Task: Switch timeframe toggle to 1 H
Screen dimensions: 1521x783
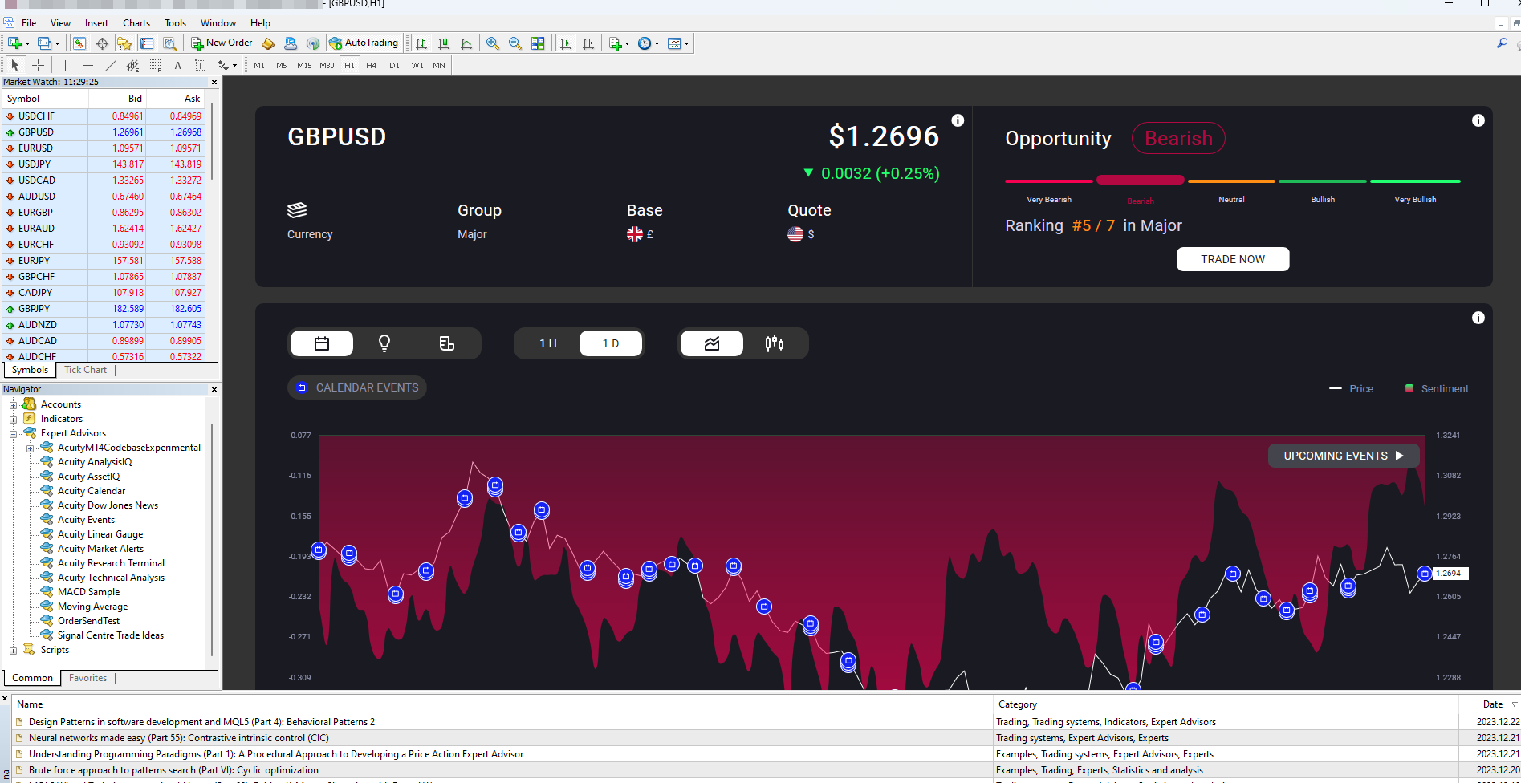Action: tap(548, 343)
